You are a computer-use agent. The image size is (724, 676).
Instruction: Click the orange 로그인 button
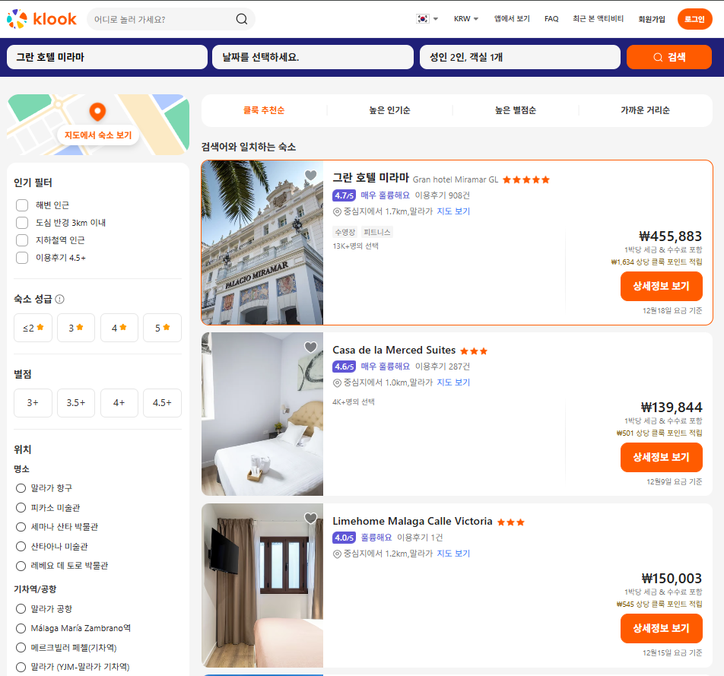tap(694, 19)
